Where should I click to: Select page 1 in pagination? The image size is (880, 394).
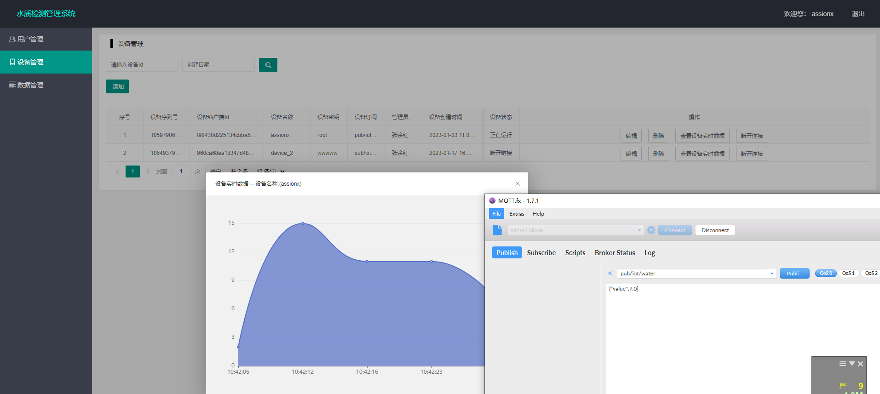[x=132, y=171]
